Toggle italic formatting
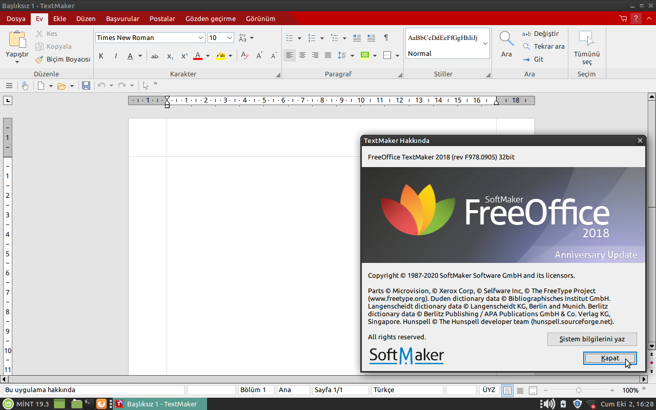 point(116,56)
